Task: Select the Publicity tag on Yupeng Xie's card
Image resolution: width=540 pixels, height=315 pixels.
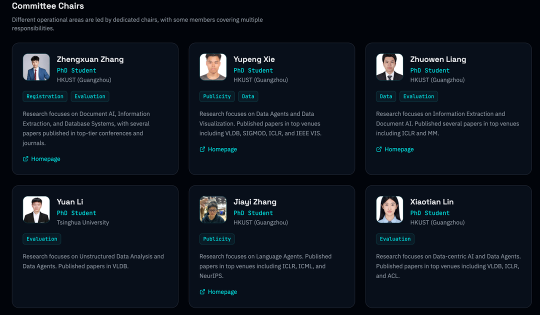Action: tap(217, 96)
